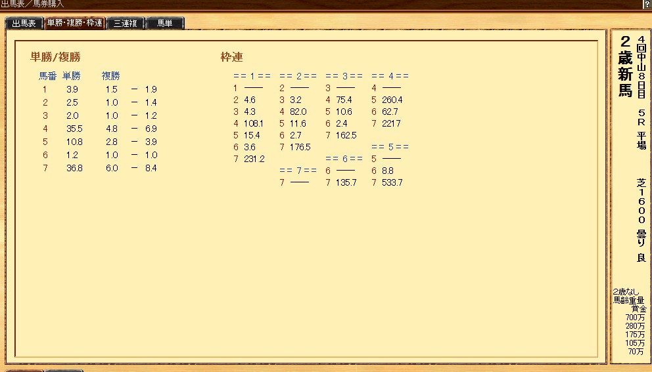The height and width of the screenshot is (372, 652).
Task: Select bracket quinella odds 4.3
Action: tap(250, 112)
